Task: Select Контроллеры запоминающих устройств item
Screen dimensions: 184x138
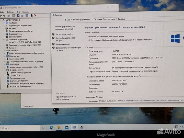Action: point(26,62)
